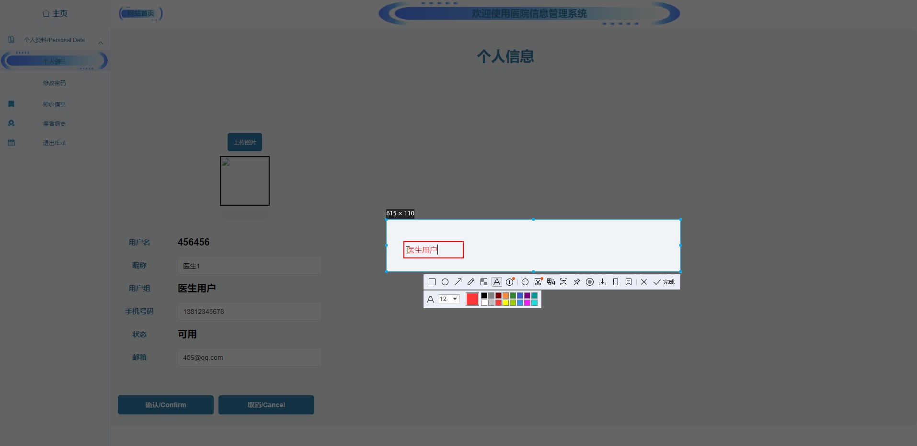Select the rectangle annotation tool
Image resolution: width=917 pixels, height=446 pixels.
[x=432, y=282]
